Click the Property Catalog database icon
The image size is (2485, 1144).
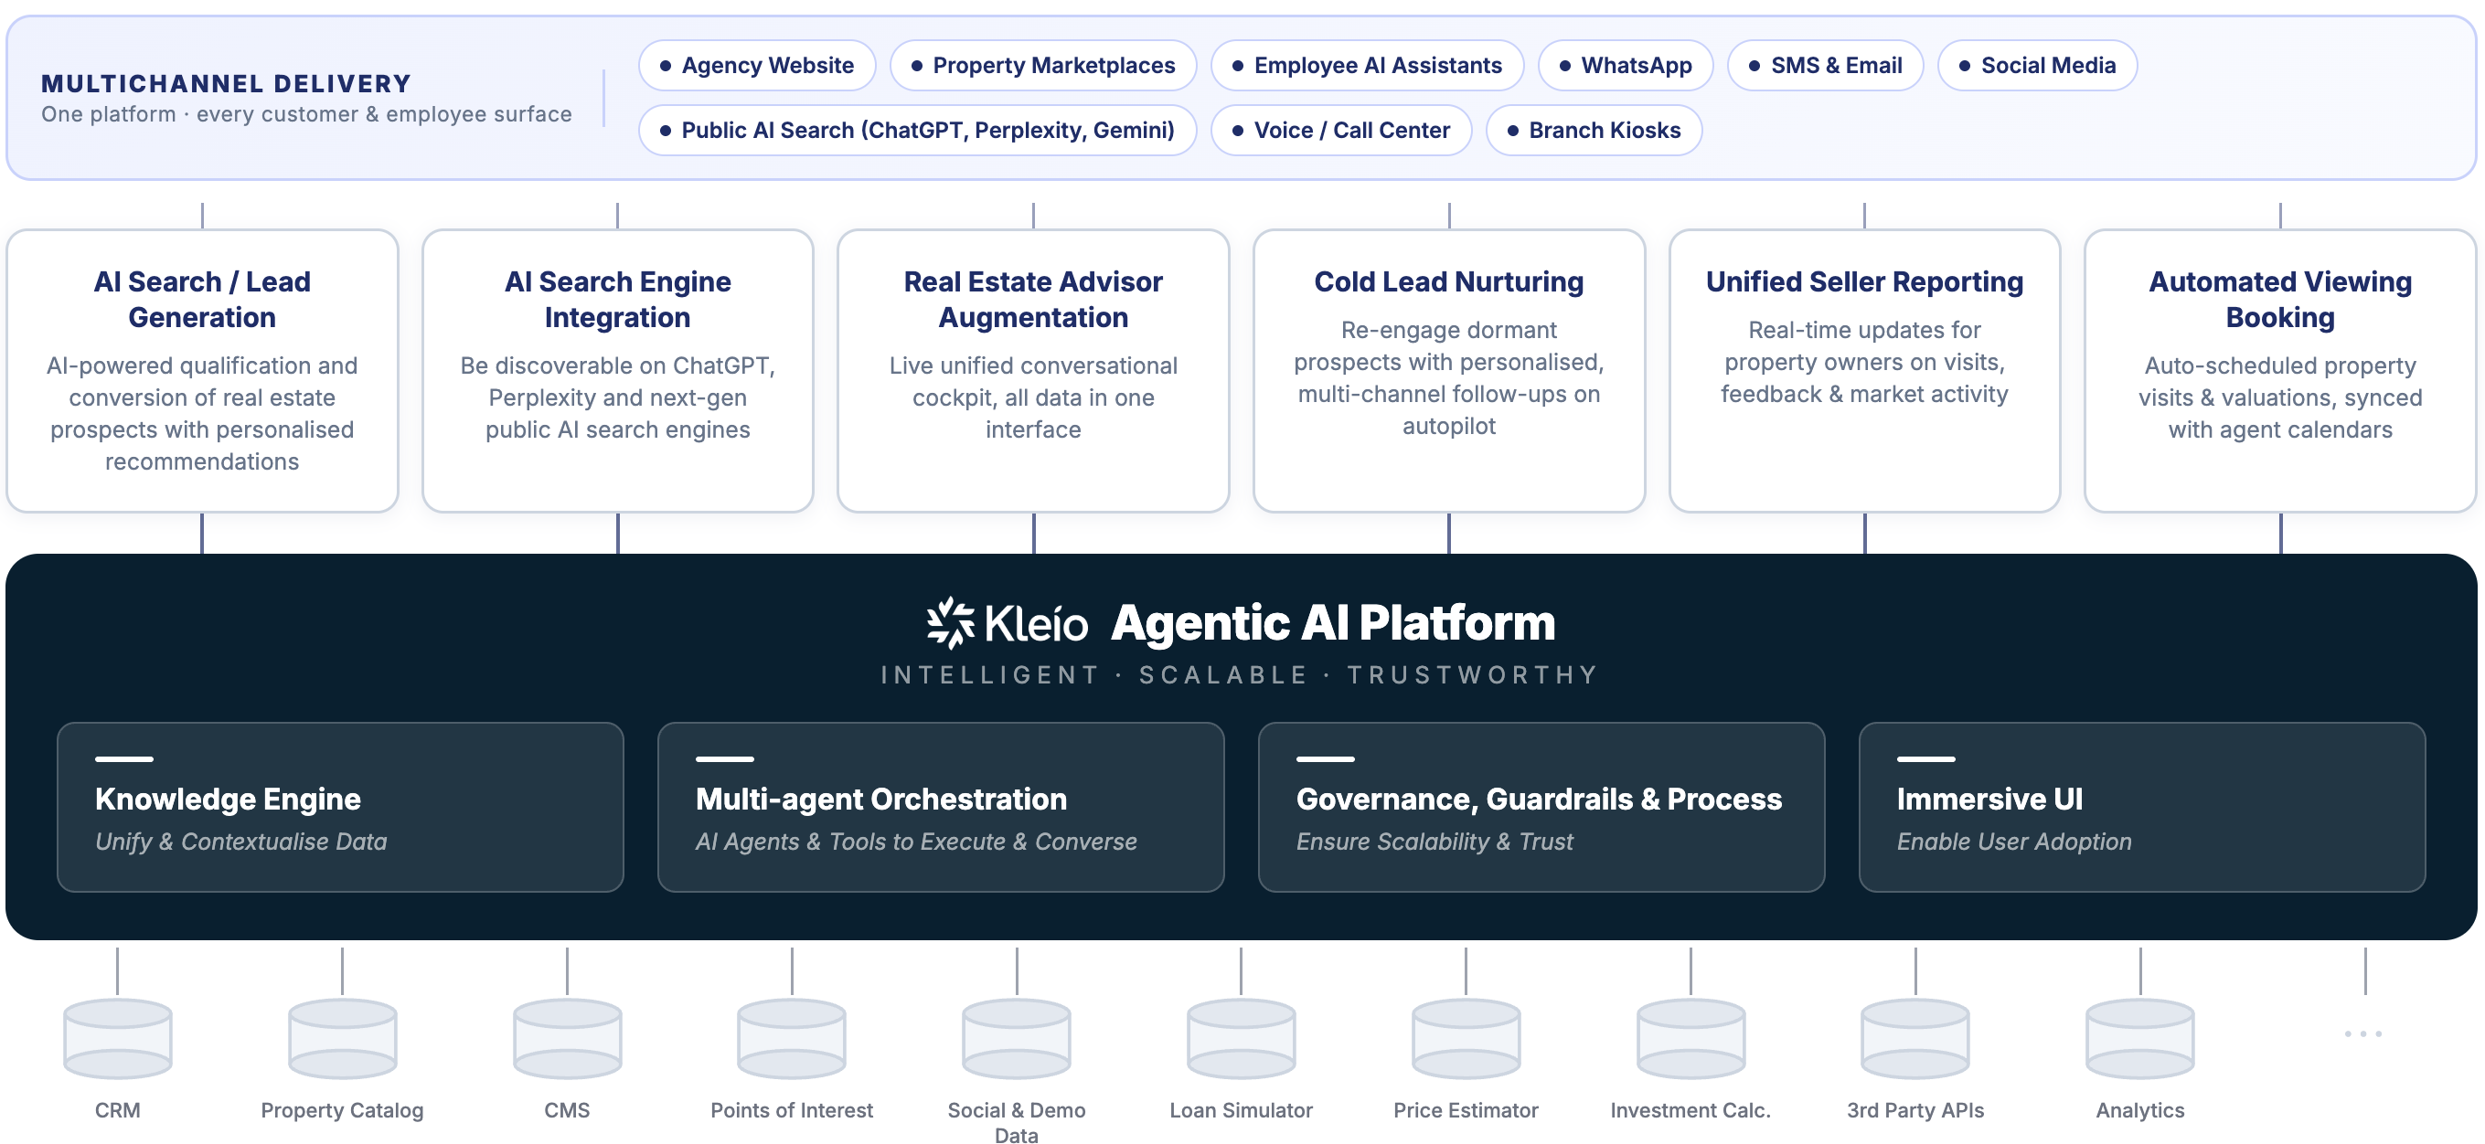343,1038
